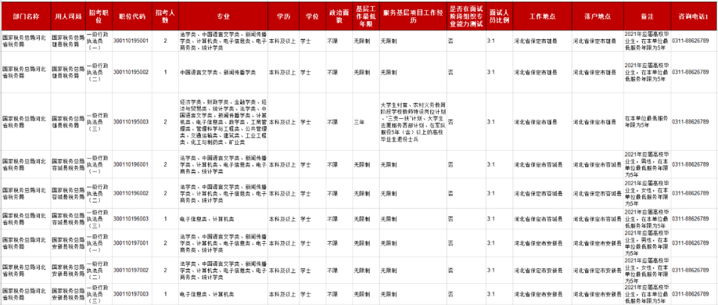The height and width of the screenshot is (305, 718).
Task: Select position code 300110197002 cell
Action: 131,270
